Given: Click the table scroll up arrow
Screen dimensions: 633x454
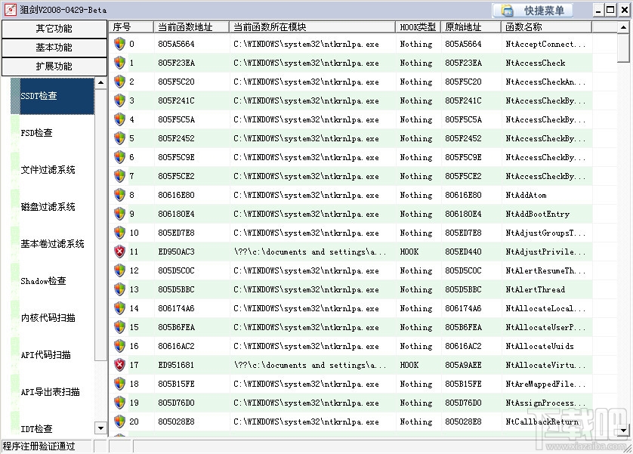Looking at the screenshot, I should (x=623, y=28).
